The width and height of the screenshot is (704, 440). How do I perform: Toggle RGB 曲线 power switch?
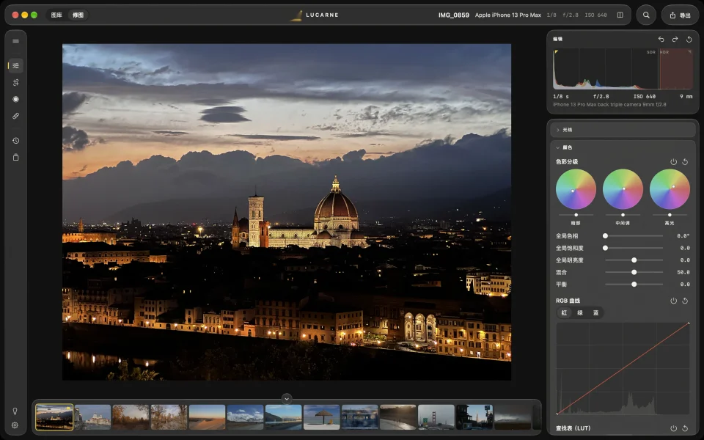[673, 301]
